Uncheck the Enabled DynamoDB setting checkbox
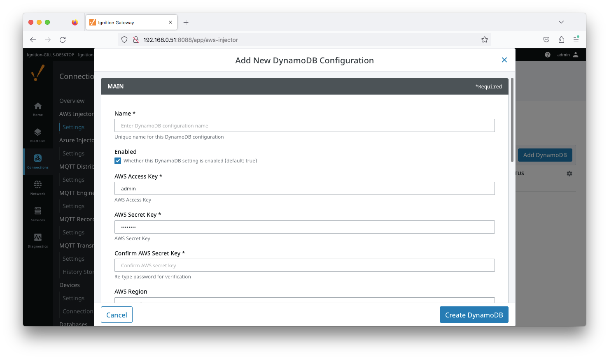The image size is (609, 359). 118,161
